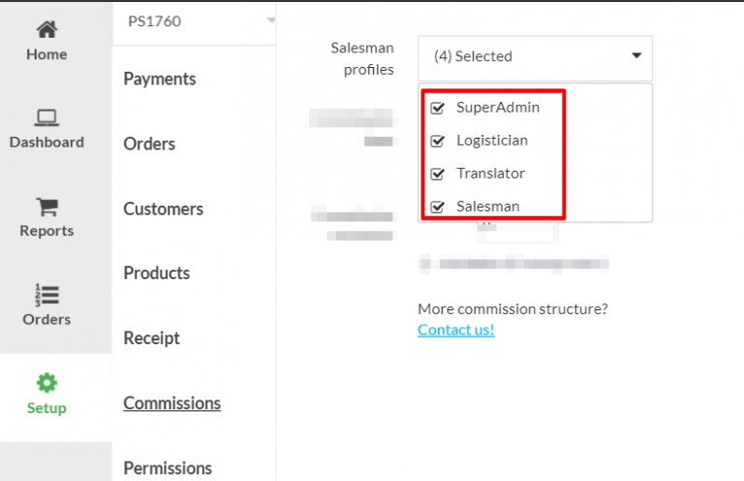Go to the Customers setup section
The image size is (744, 481).
[x=163, y=208]
